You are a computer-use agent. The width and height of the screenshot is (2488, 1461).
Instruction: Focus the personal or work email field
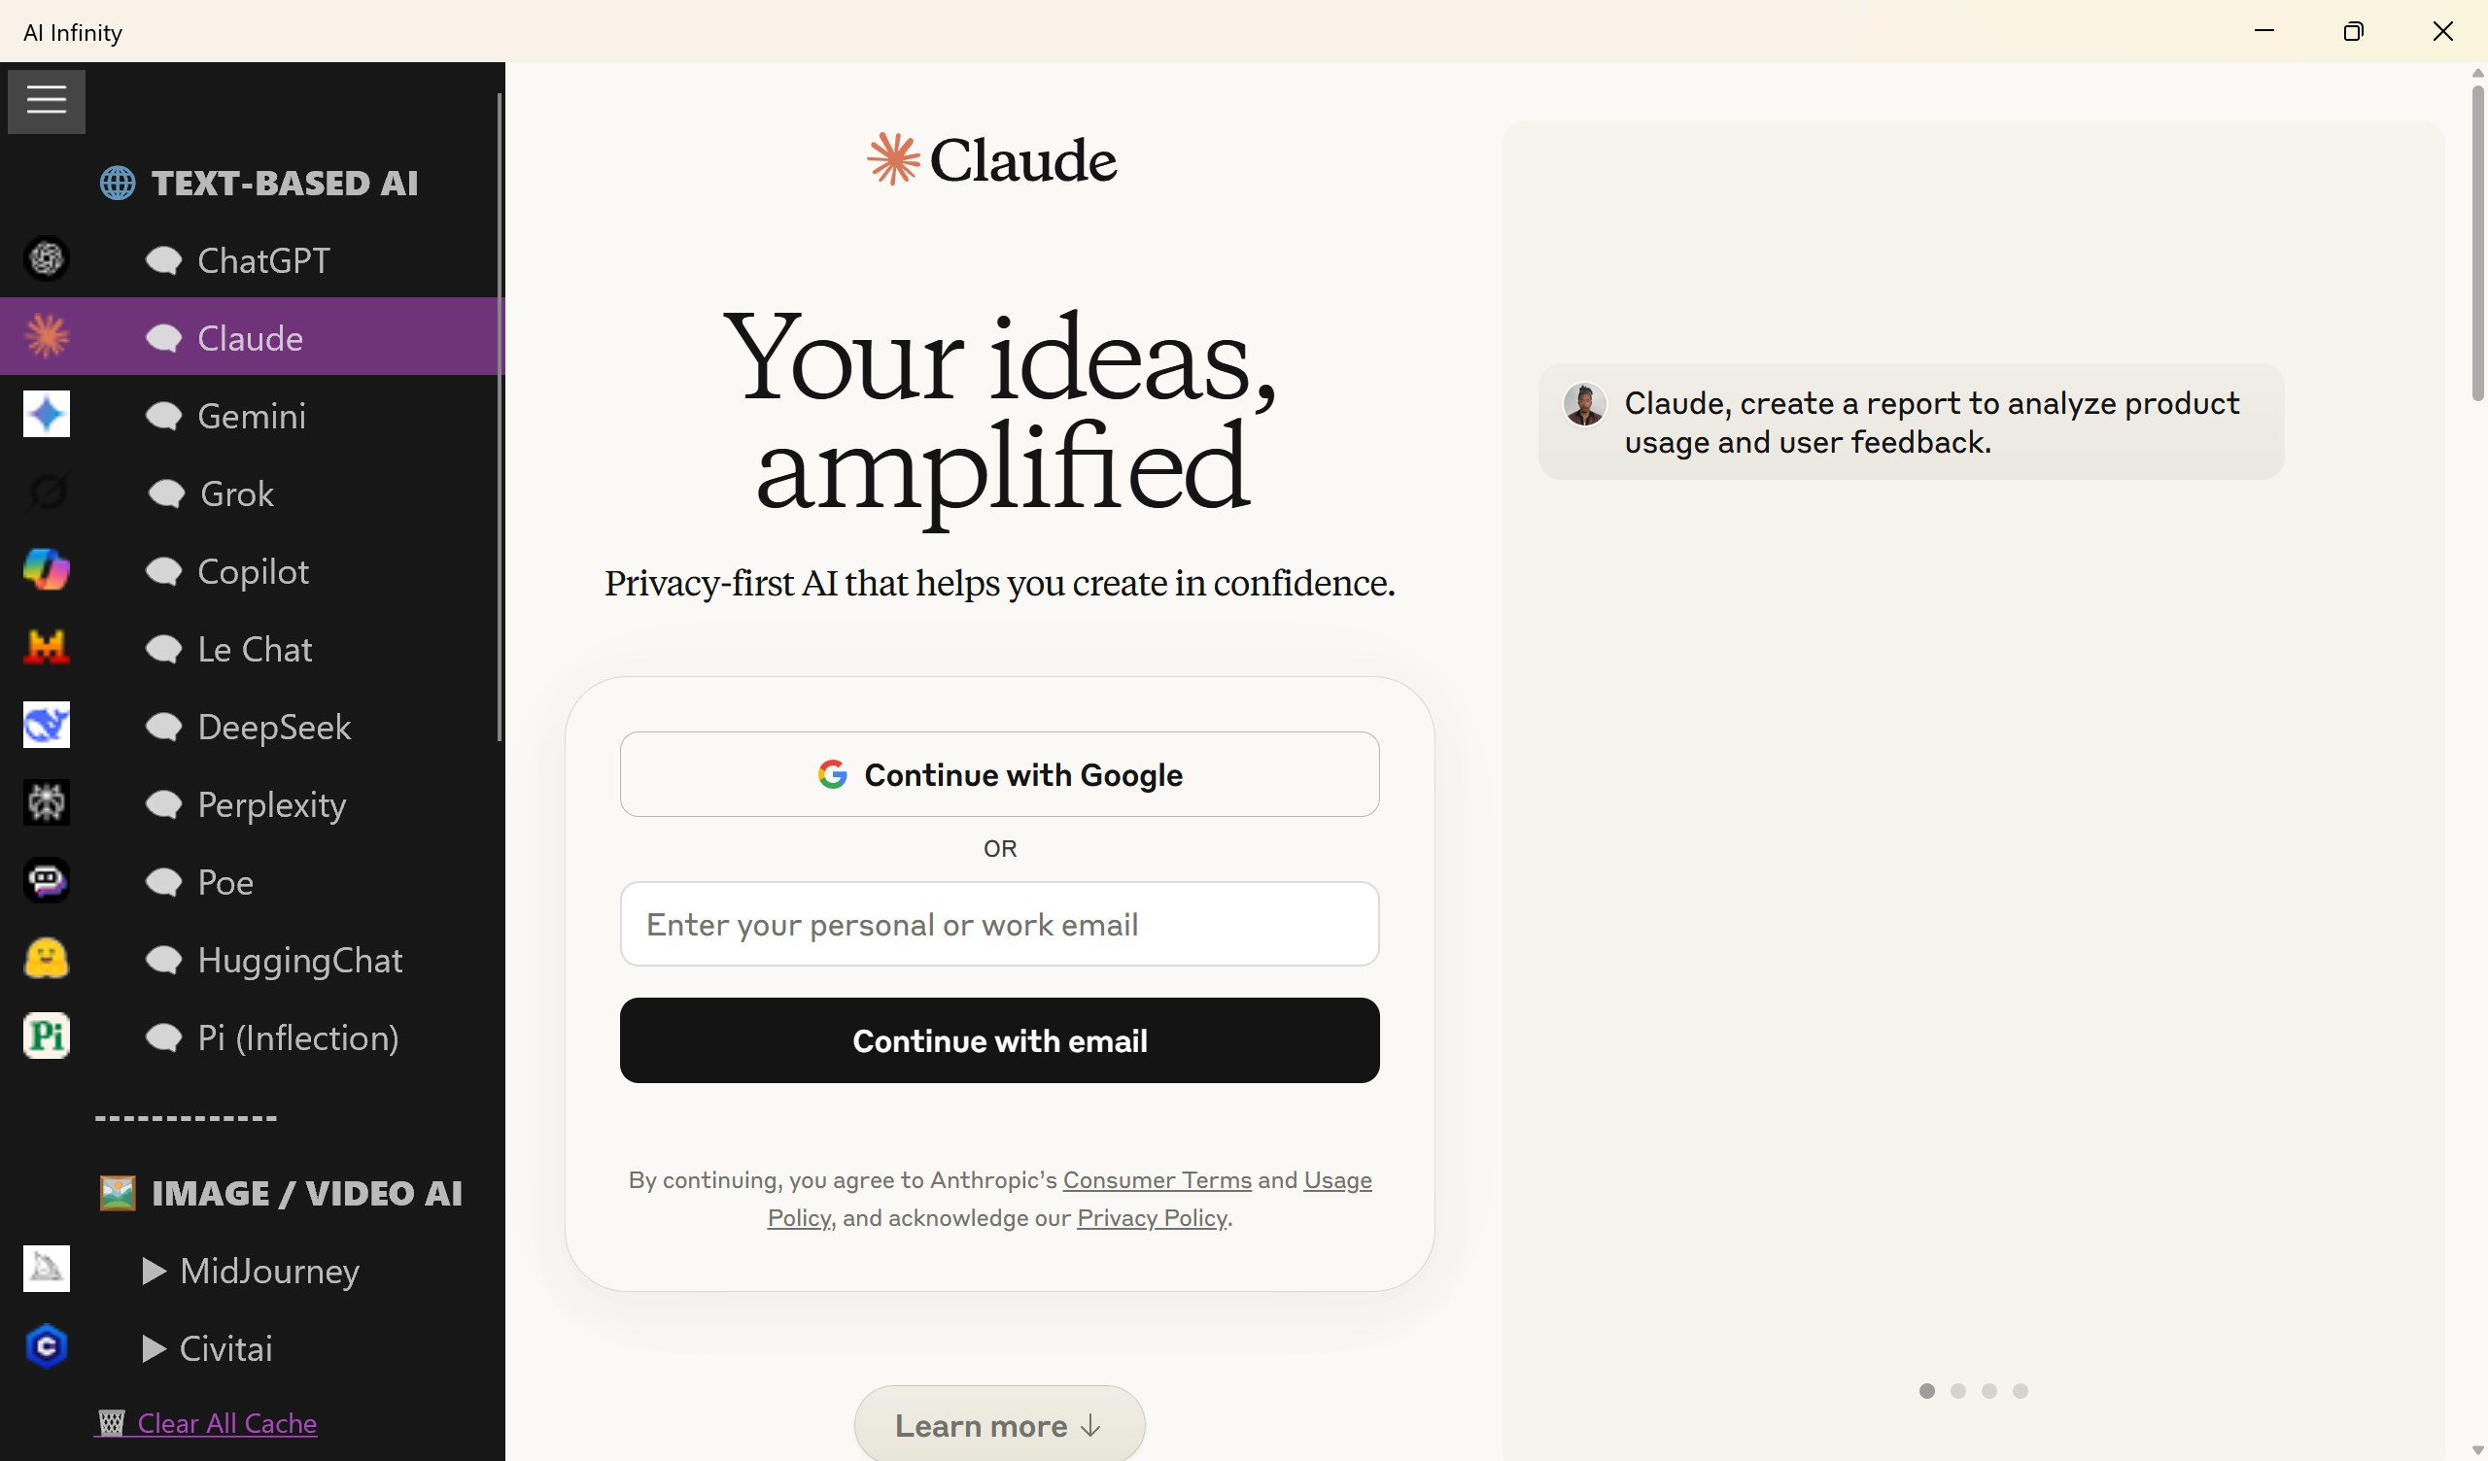(998, 925)
